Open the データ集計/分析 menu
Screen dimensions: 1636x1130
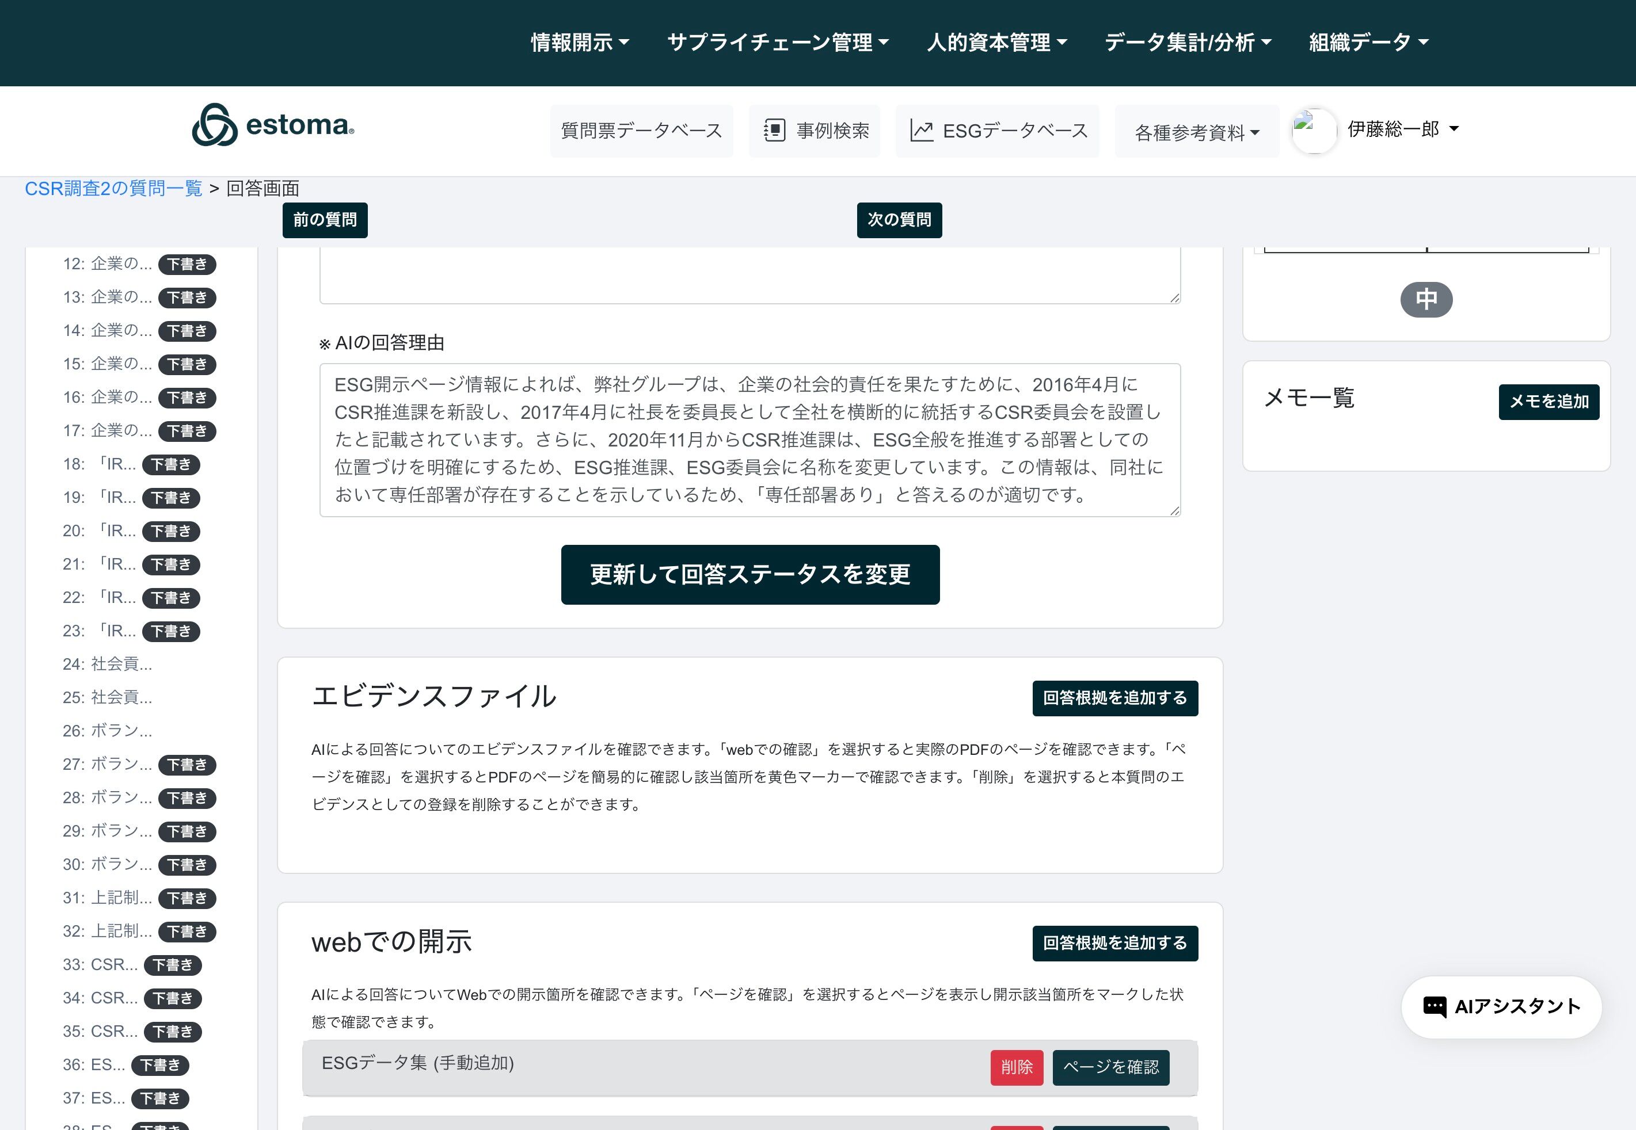click(x=1188, y=43)
